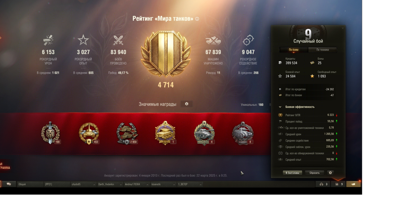
Task: Click the Сбросить button
Action: (314, 173)
